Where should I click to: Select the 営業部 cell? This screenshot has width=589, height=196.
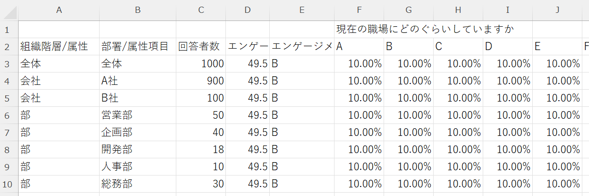tap(137, 115)
